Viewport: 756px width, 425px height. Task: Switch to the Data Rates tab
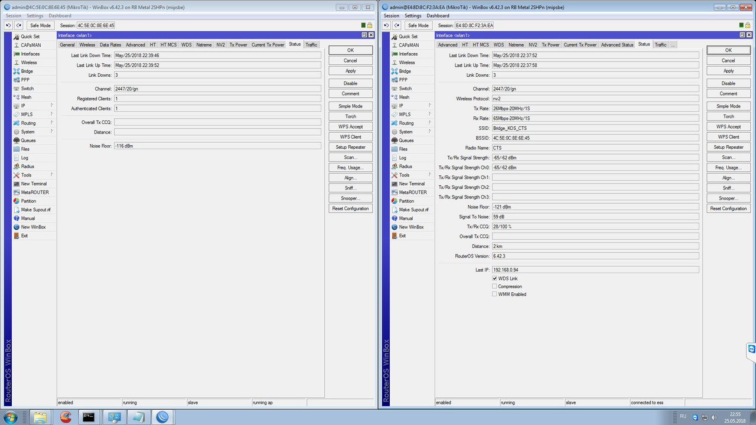(110, 45)
